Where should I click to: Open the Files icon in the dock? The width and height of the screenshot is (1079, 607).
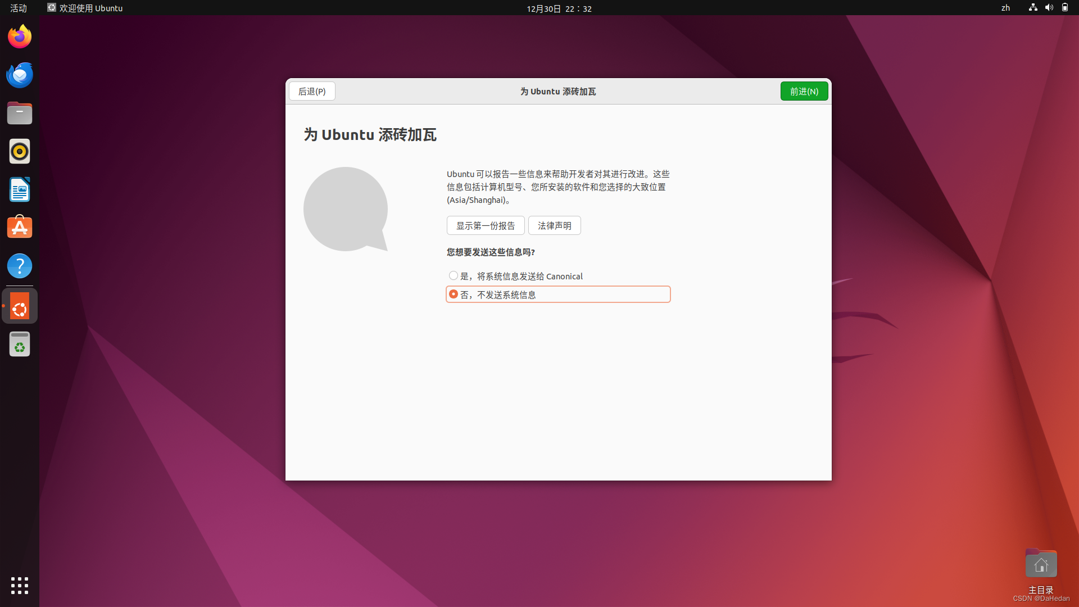tap(19, 113)
